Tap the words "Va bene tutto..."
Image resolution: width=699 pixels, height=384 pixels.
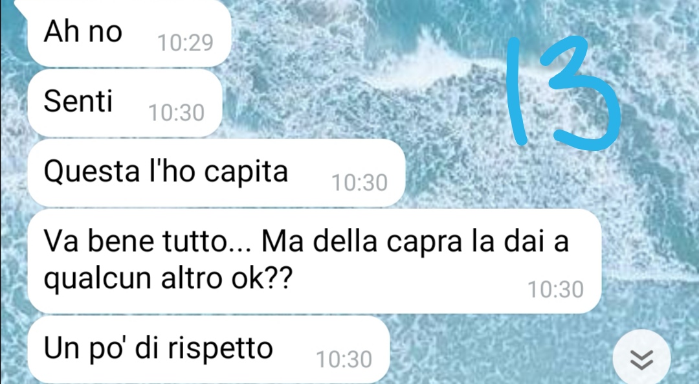pyautogui.click(x=147, y=242)
